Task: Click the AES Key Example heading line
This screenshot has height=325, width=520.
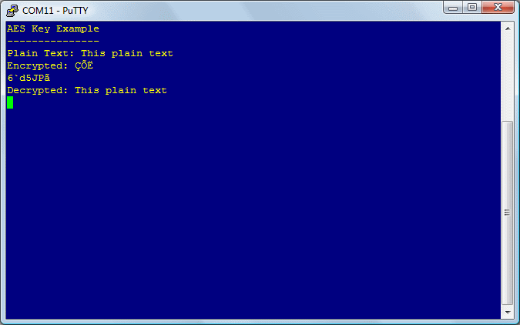Action: tap(53, 28)
